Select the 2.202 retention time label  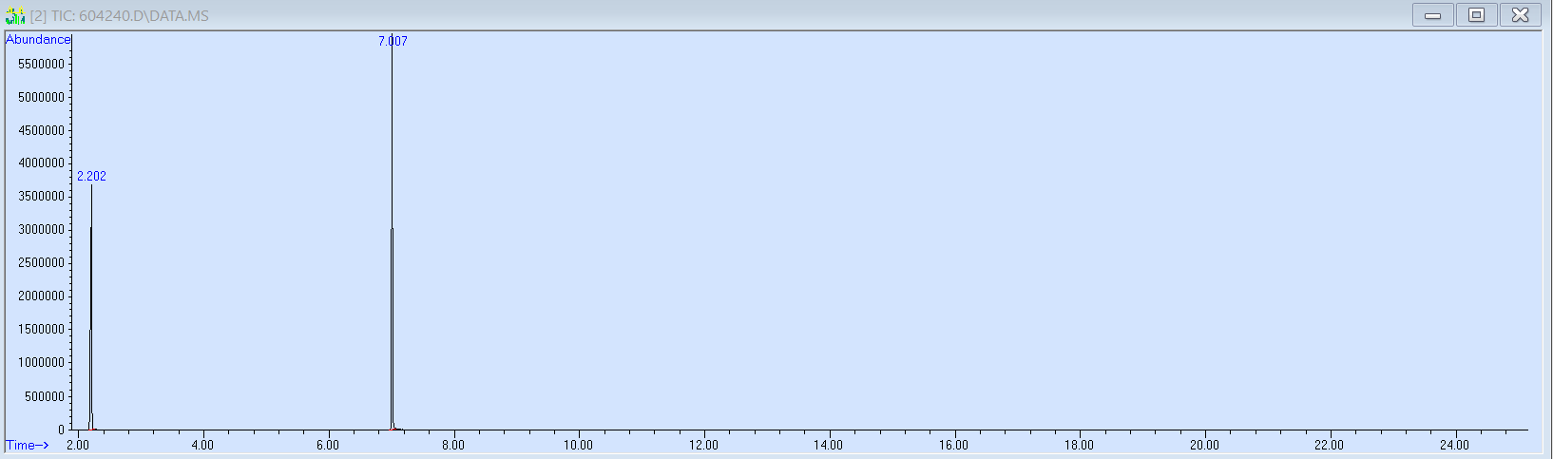point(91,176)
